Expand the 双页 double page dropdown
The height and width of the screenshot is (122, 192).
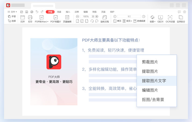tap(131, 21)
